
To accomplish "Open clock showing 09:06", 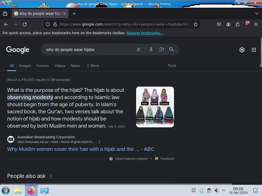I will [238, 190].
